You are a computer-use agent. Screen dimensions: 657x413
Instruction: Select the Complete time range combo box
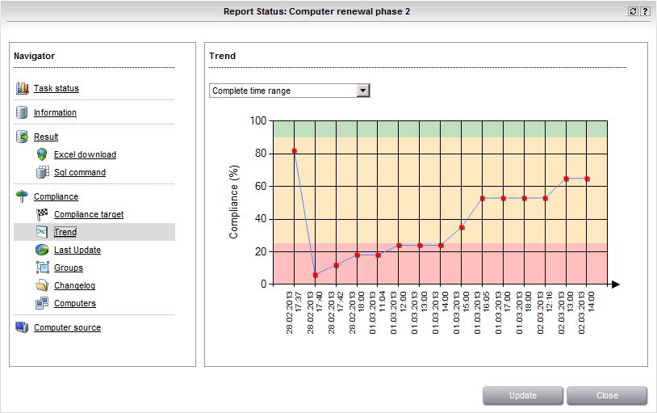pyautogui.click(x=282, y=91)
